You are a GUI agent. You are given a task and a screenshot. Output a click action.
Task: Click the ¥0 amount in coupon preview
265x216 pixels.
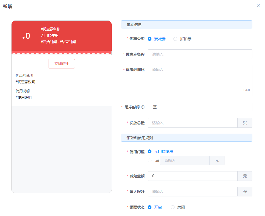26,36
